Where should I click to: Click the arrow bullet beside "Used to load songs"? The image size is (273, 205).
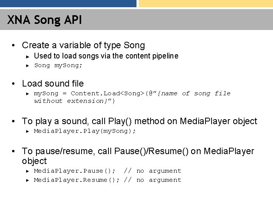(x=27, y=57)
